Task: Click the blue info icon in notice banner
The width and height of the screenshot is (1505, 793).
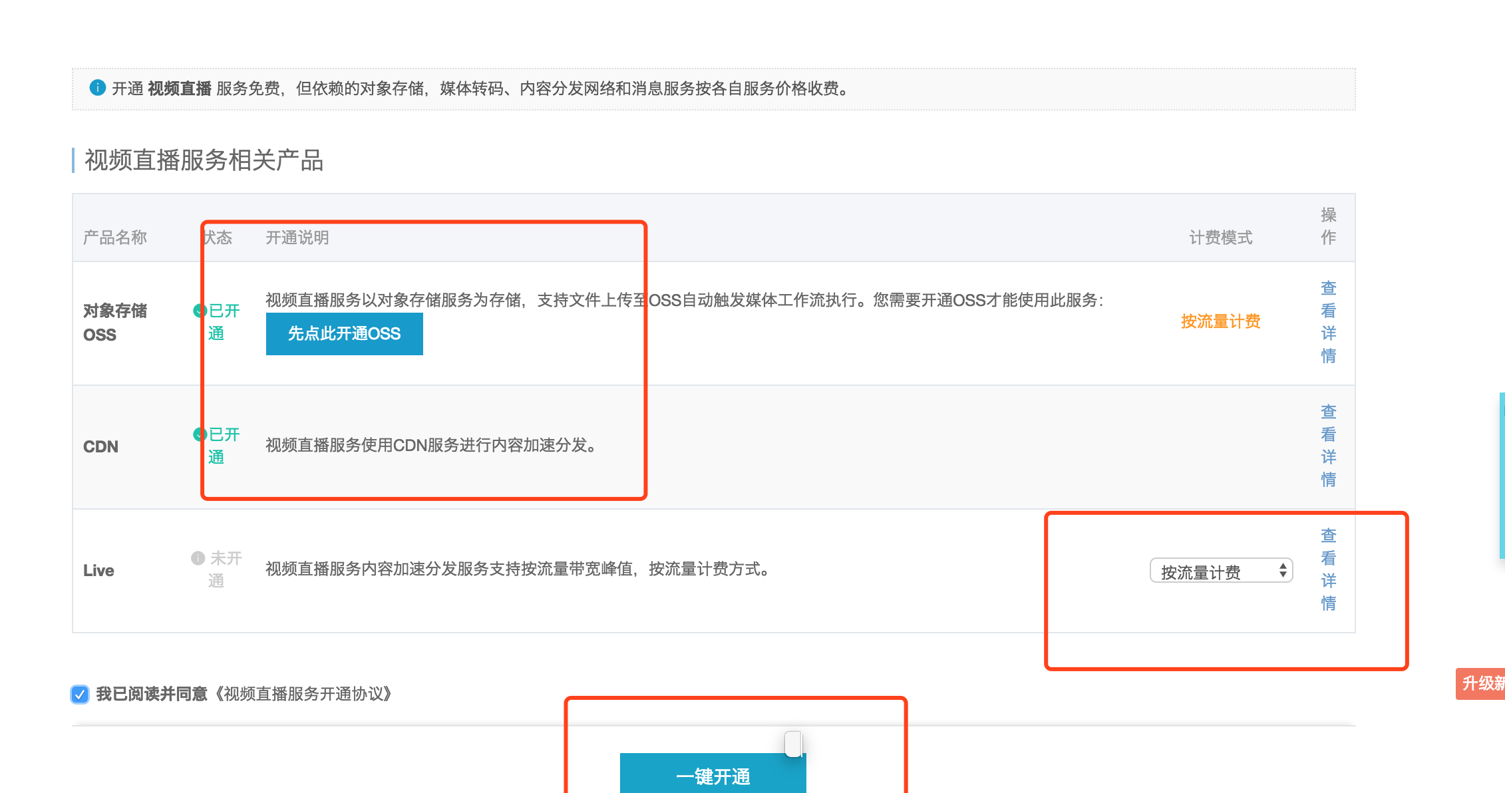Action: [97, 88]
